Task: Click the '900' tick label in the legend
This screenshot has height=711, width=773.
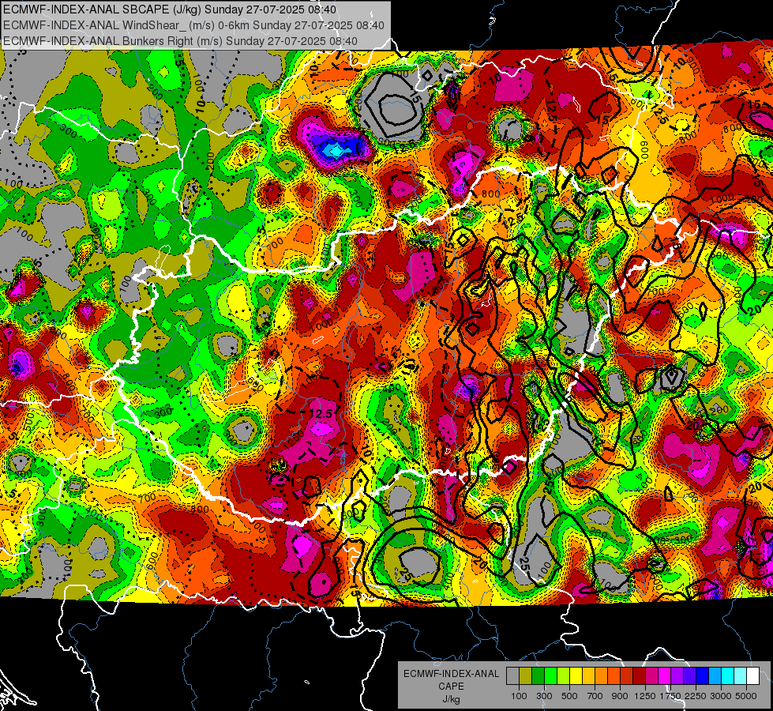Action: pyautogui.click(x=620, y=696)
